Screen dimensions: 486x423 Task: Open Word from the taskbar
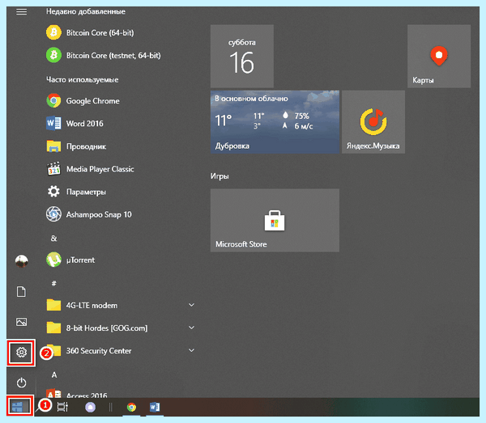(x=155, y=407)
